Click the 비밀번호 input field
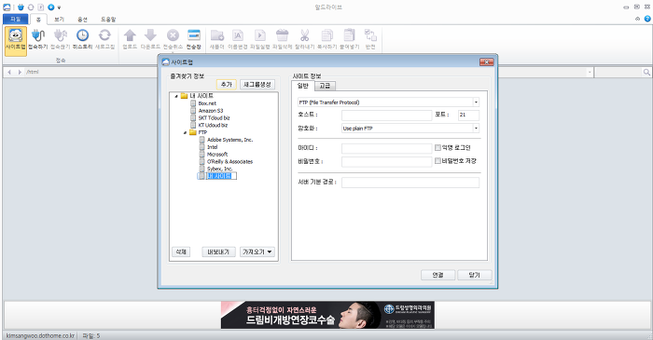The image size is (653, 340). 386,162
